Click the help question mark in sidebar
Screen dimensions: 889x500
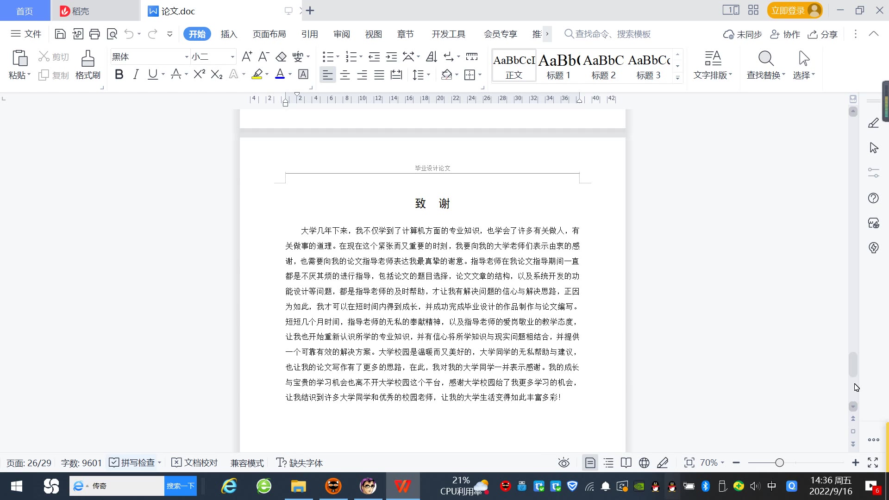tap(873, 198)
